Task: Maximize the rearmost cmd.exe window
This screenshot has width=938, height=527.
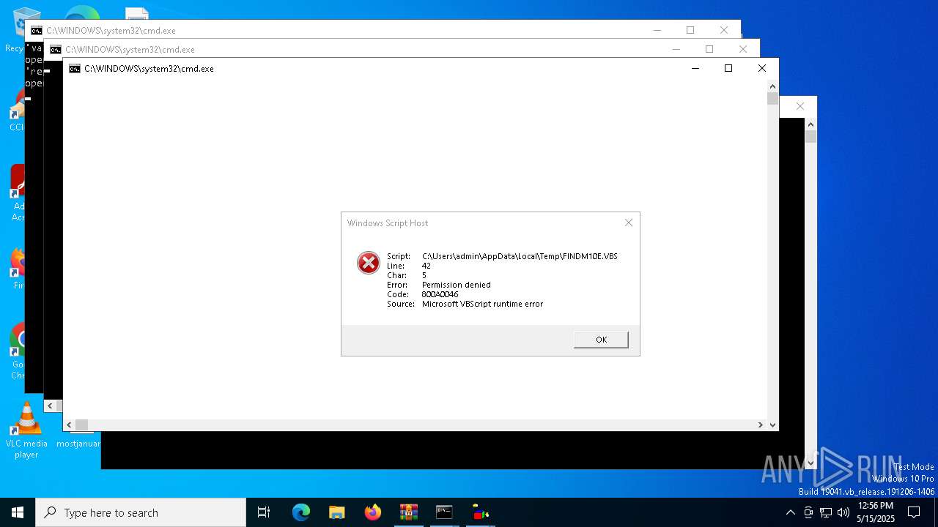Action: [690, 30]
